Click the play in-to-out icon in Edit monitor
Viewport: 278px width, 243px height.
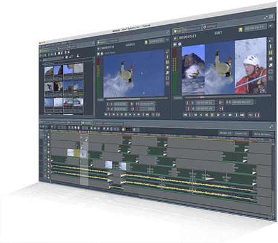click(x=257, y=115)
